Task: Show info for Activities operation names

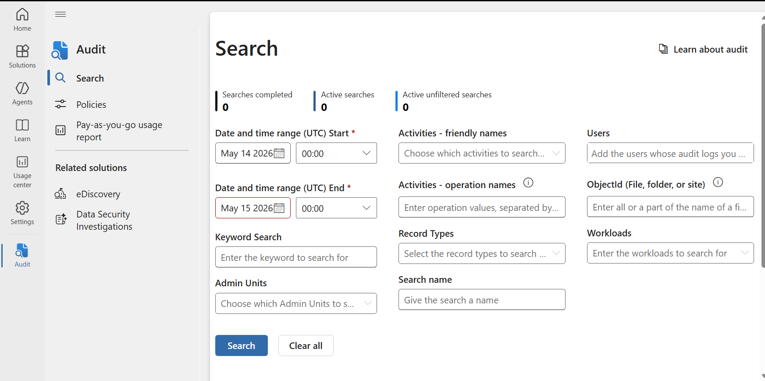Action: point(528,183)
